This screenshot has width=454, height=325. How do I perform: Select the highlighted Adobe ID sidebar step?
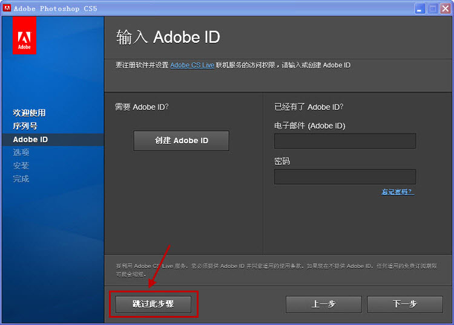coord(30,140)
